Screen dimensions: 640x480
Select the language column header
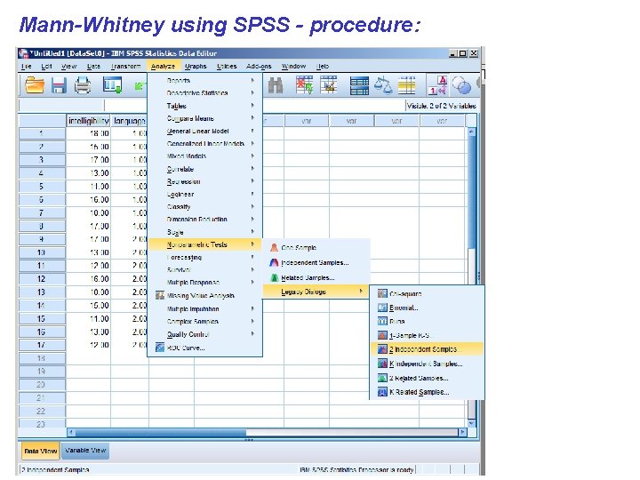coord(130,121)
